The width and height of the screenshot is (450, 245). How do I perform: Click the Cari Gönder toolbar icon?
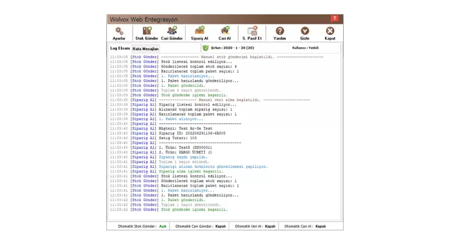pos(172,31)
